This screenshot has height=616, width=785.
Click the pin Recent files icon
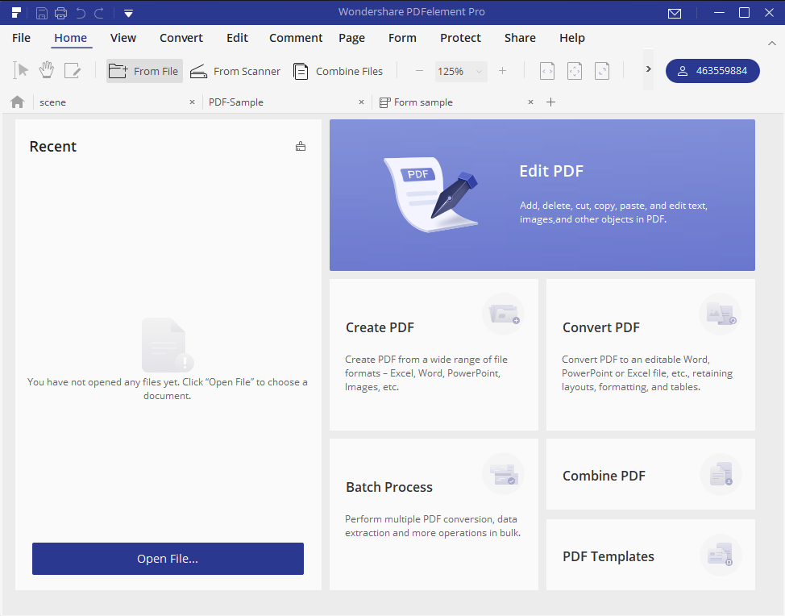[301, 146]
